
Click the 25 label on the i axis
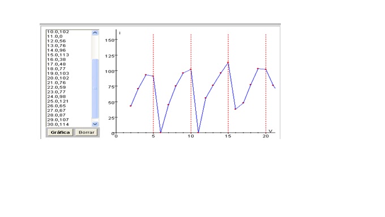tap(111, 118)
